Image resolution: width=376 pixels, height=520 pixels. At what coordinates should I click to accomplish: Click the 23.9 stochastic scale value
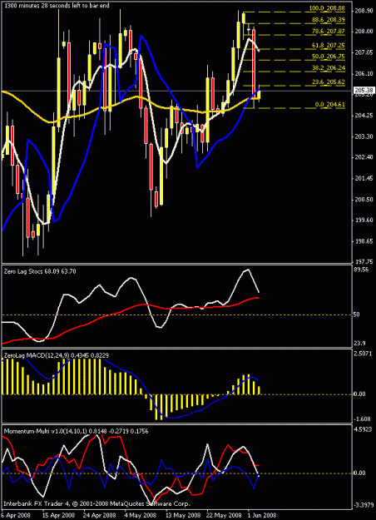[359, 344]
